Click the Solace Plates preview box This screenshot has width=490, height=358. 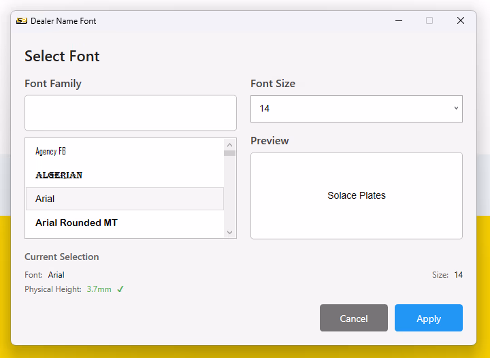(x=357, y=196)
